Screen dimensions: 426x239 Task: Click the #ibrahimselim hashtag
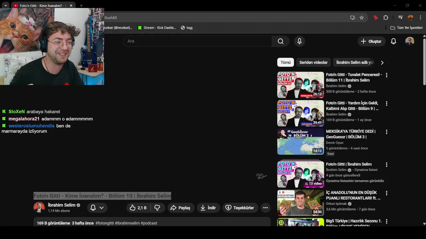pyautogui.click(x=127, y=223)
